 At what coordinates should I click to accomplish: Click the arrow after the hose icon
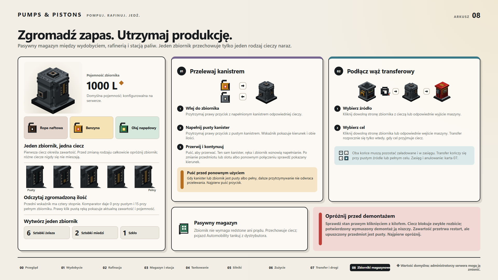(396, 92)
